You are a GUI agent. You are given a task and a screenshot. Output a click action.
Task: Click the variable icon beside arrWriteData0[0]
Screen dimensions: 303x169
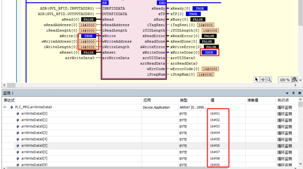point(18,114)
